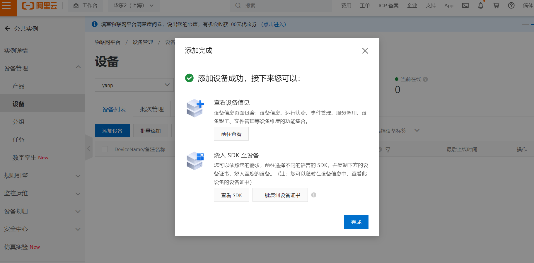Launch the Cloud Shell terminal icon
This screenshot has width=534, height=263.
tap(465, 6)
